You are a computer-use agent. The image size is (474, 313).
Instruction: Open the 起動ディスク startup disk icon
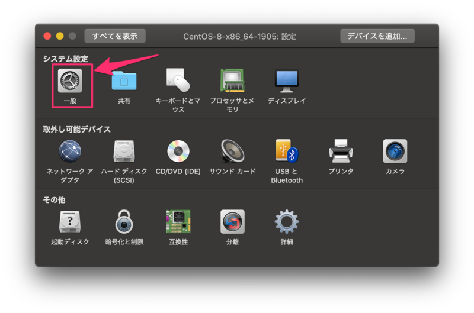[70, 222]
